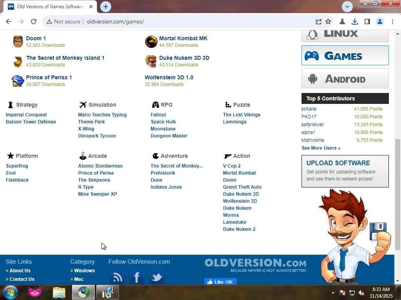Open the RSS feed icon in footer

click(x=117, y=277)
